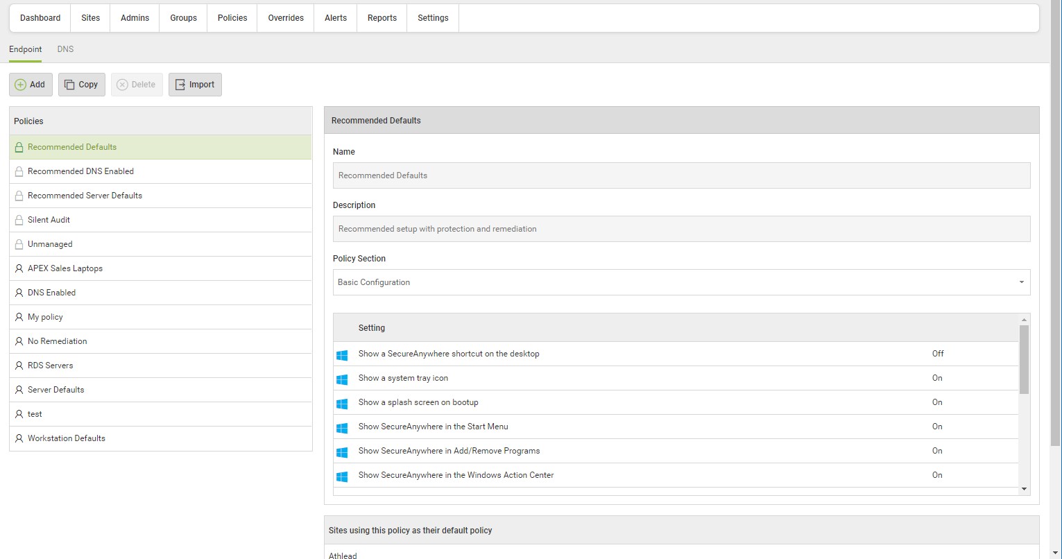Click the Off value for desktop shortcut setting
Screen dimensions: 1062x559
(938, 354)
